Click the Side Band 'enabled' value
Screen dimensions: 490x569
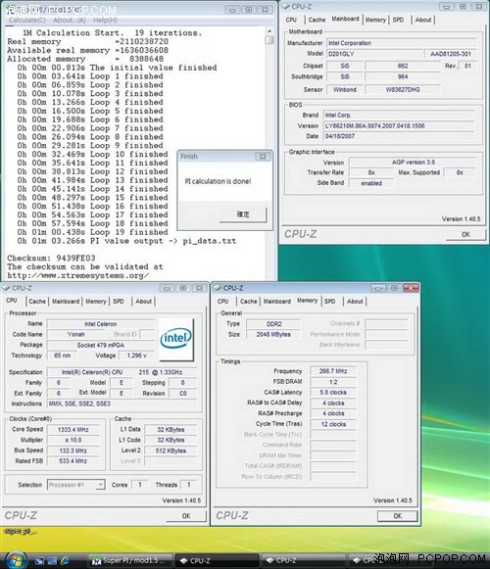tap(371, 183)
